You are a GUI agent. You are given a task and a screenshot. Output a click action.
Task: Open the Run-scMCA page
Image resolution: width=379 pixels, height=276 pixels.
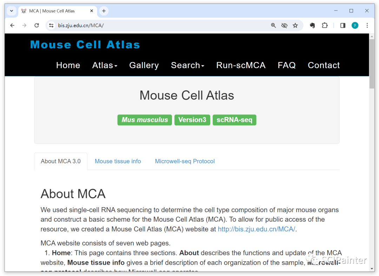click(241, 65)
